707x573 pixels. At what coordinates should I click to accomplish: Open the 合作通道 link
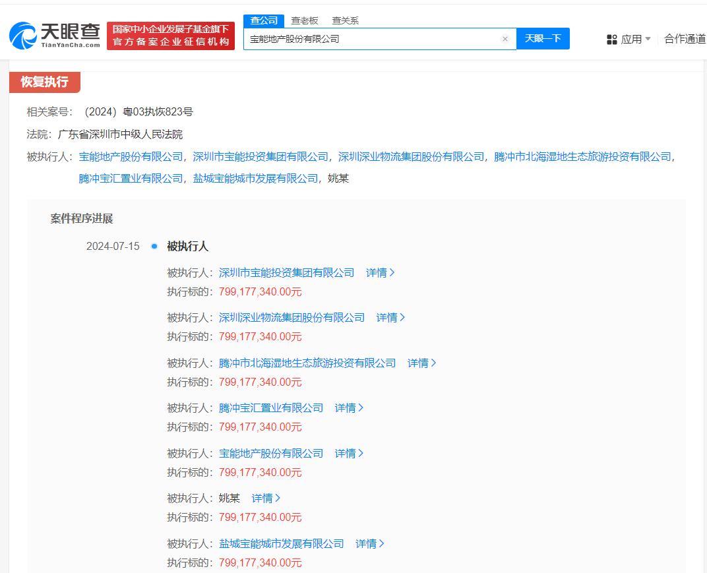click(684, 39)
